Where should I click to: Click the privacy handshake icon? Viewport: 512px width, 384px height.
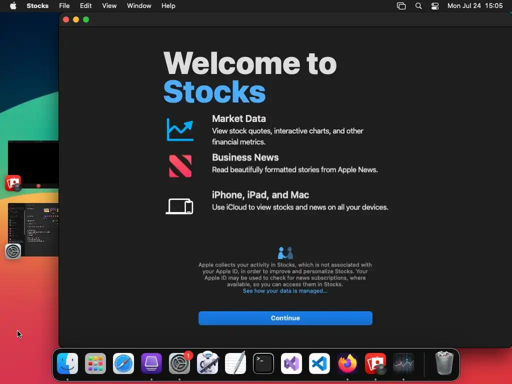click(x=285, y=252)
